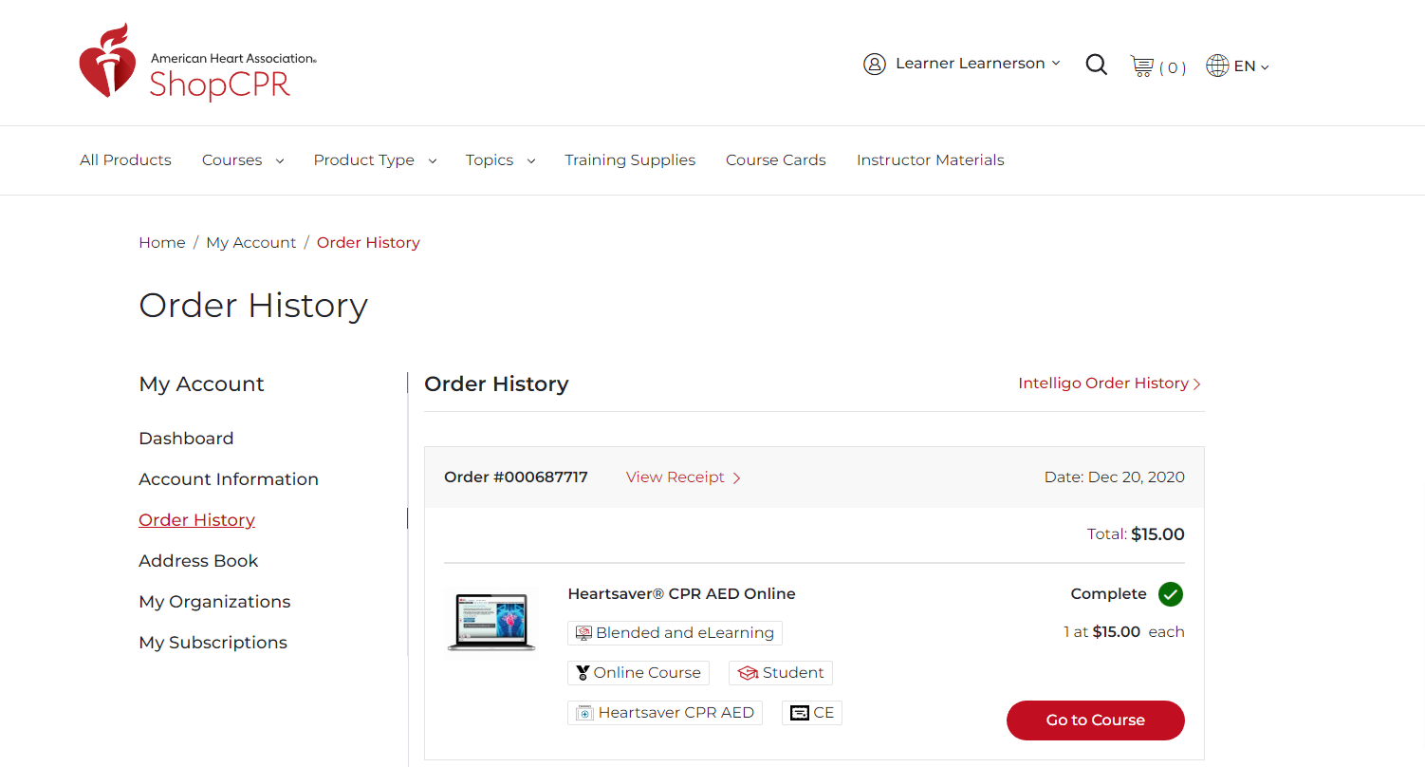Open Address Book in sidebar

(x=198, y=561)
